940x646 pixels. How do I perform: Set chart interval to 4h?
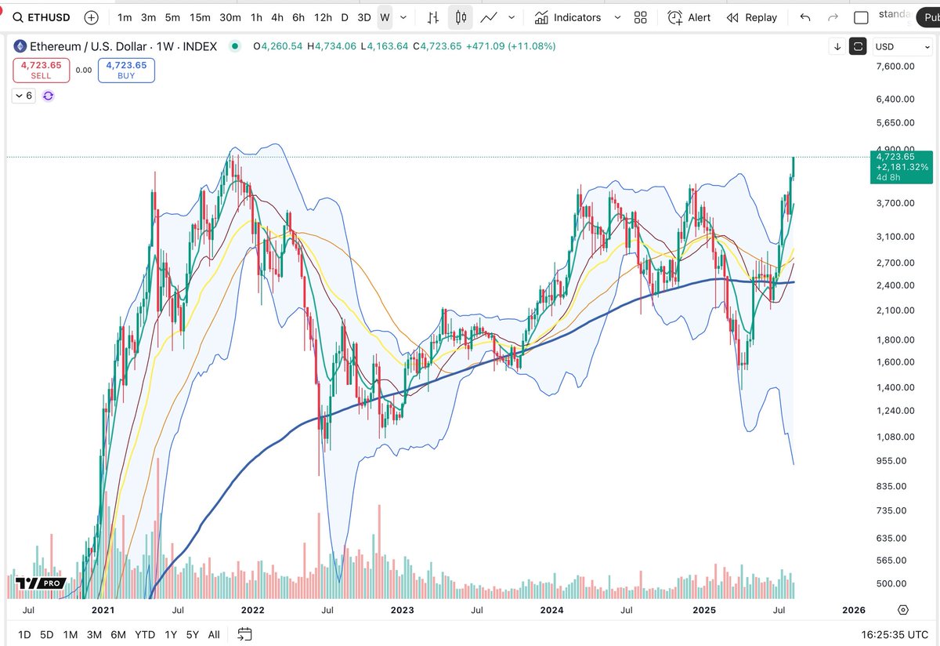point(277,17)
